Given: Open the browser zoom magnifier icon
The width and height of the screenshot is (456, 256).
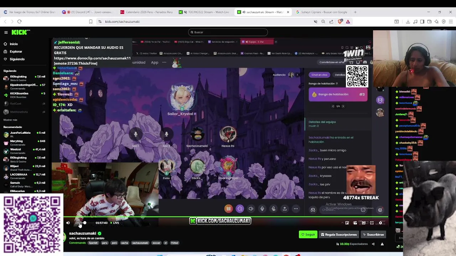Looking at the screenshot, I should coord(323,22).
